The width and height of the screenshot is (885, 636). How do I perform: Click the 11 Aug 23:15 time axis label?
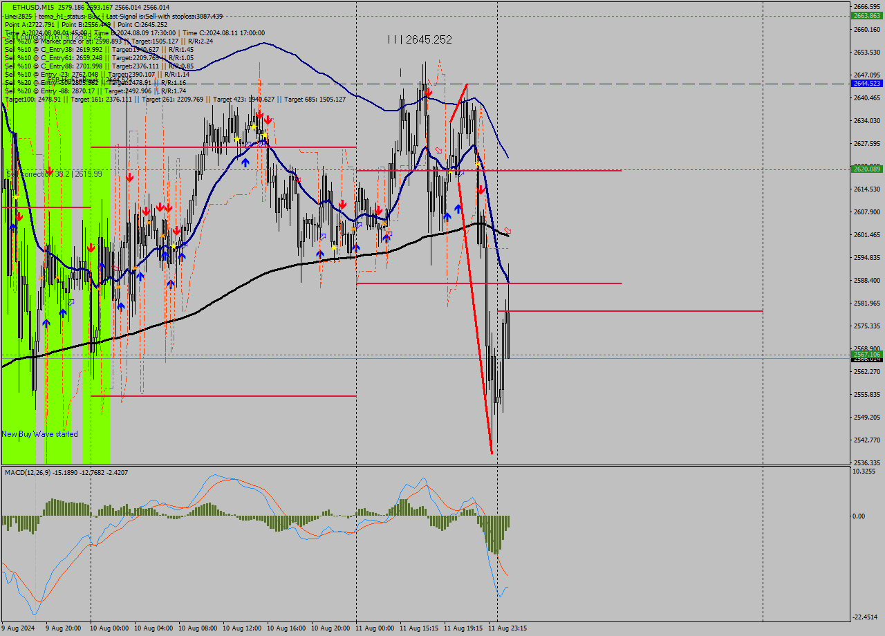pos(507,628)
